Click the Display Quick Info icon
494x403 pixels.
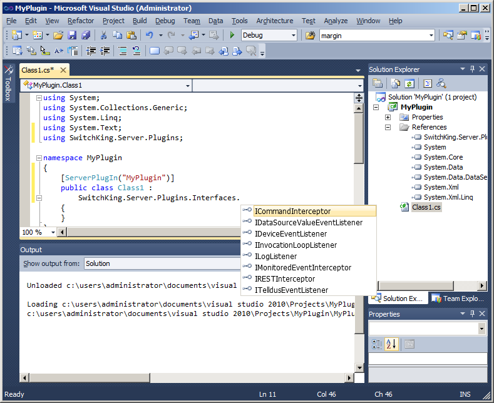pos(44,51)
